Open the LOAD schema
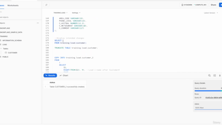This screenshot has width=222, height=125. click(5, 44)
